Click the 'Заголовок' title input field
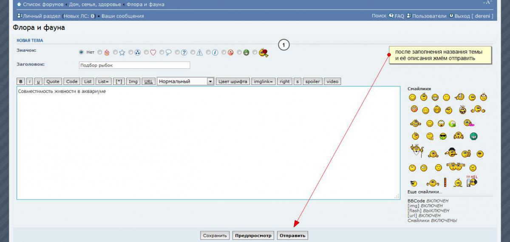This screenshot has width=510, height=242. pyautogui.click(x=134, y=65)
